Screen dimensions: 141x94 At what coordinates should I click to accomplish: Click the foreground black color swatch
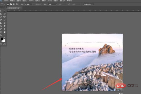[2, 39]
